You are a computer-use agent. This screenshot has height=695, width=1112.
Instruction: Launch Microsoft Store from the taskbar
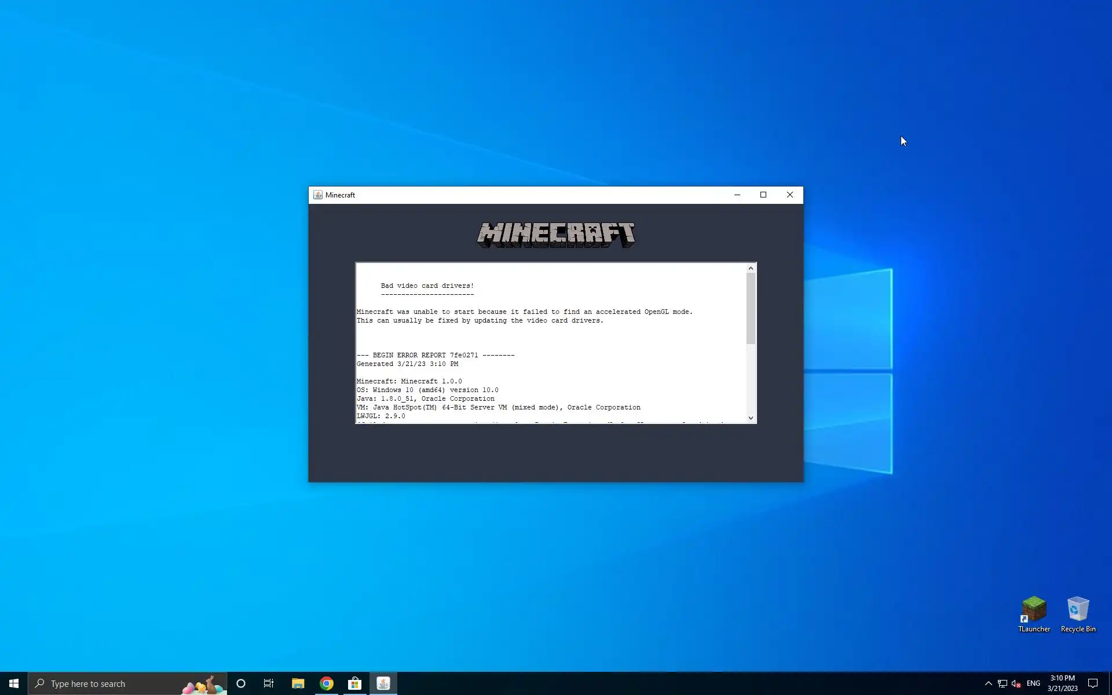tap(354, 683)
